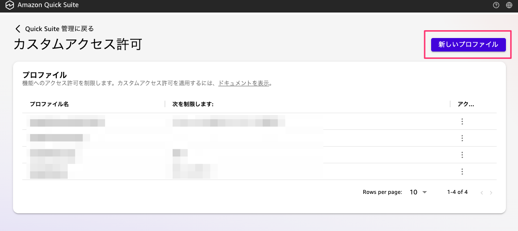The width and height of the screenshot is (518, 231).
Task: Open the help question mark icon
Action: (x=496, y=5)
